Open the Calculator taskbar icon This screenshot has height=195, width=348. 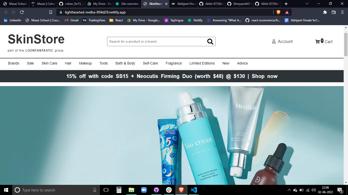coord(119,190)
